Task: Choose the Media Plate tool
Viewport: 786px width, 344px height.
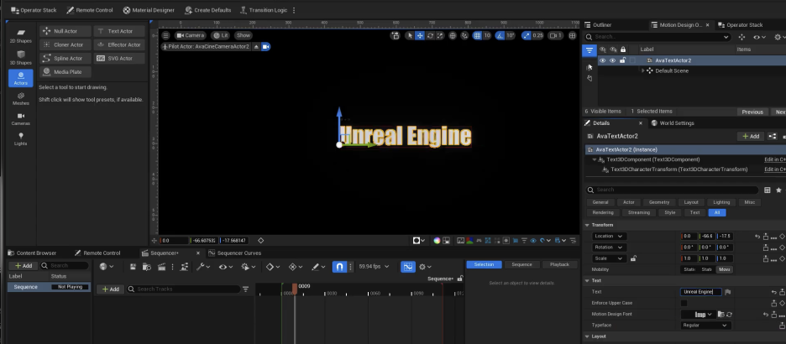Action: (65, 71)
